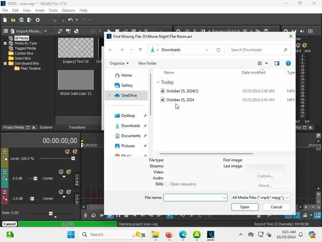Mute audio track 3
This screenshot has height=242, width=322.
(x=61, y=192)
